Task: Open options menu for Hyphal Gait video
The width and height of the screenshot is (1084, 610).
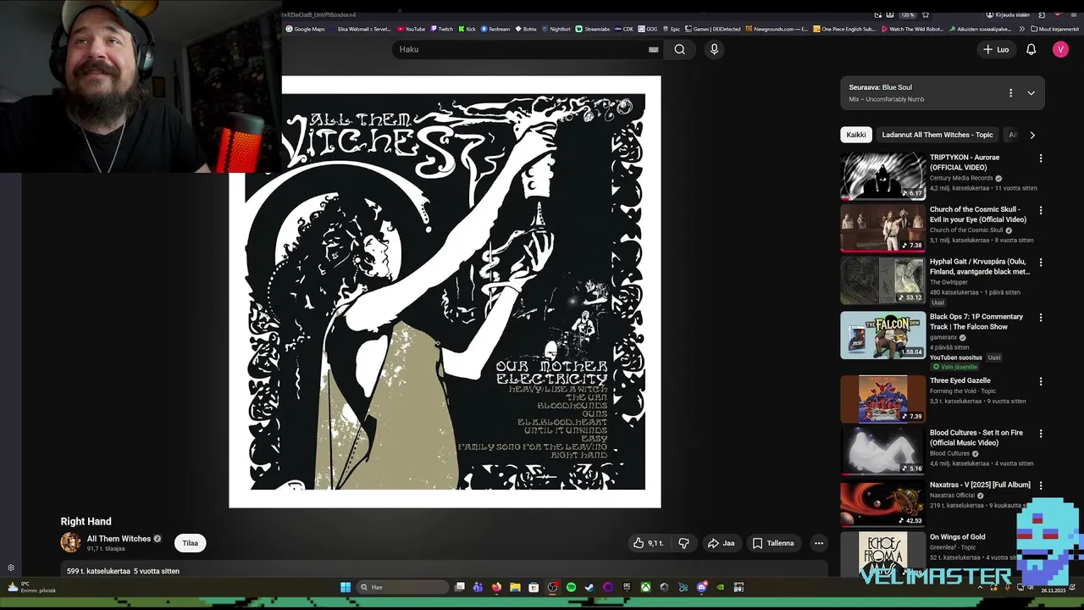Action: click(1041, 263)
